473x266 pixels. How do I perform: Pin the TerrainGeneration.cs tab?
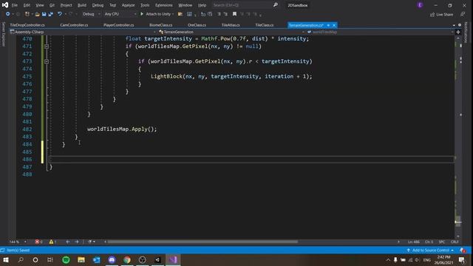(328, 25)
